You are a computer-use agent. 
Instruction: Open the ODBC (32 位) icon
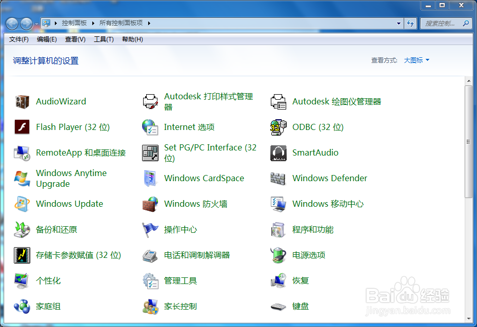(279, 127)
